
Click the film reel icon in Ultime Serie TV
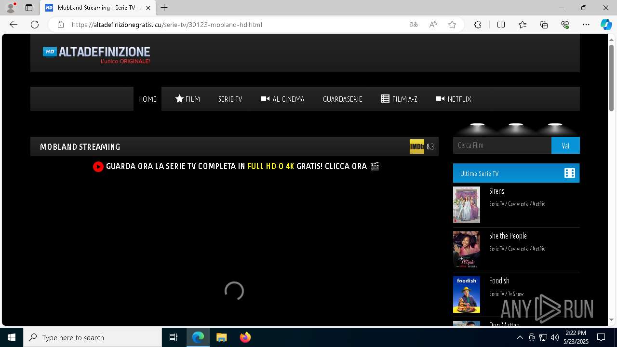pos(570,173)
